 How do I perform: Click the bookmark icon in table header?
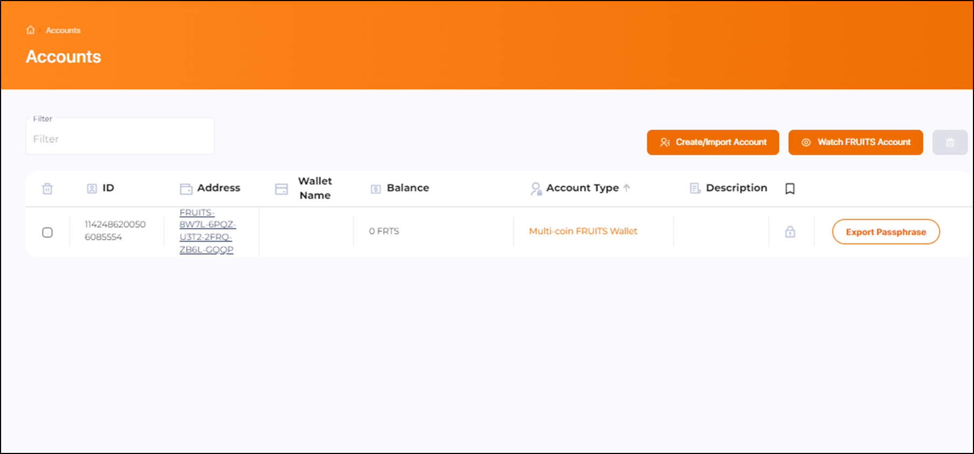pos(790,188)
